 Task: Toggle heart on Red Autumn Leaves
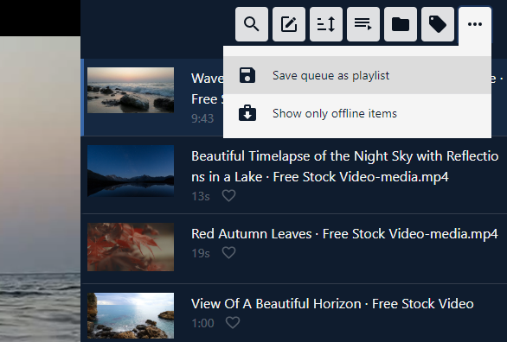click(x=229, y=253)
